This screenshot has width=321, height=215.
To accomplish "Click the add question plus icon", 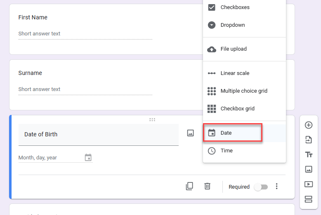I will tap(308, 125).
